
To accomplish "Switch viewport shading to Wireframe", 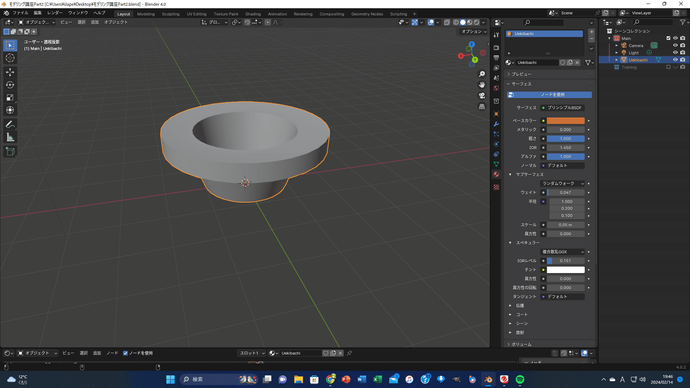I will pos(456,22).
